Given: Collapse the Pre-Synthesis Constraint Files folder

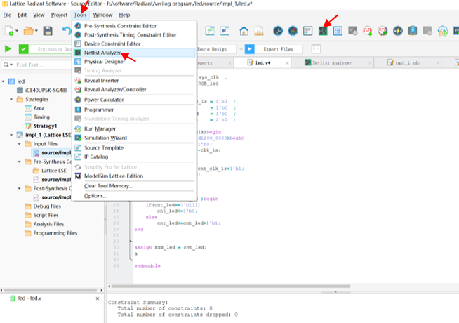Looking at the screenshot, I should [20, 161].
